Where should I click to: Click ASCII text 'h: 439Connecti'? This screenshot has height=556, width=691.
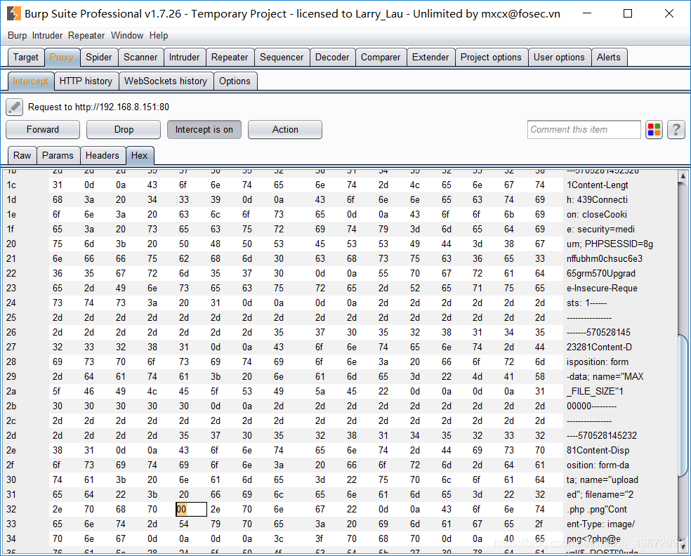click(597, 199)
